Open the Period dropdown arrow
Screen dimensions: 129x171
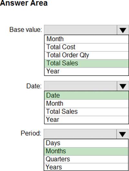(x=123, y=134)
